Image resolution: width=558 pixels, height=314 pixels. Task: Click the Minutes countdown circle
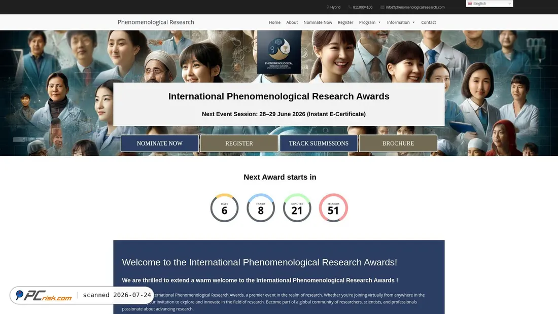click(297, 208)
